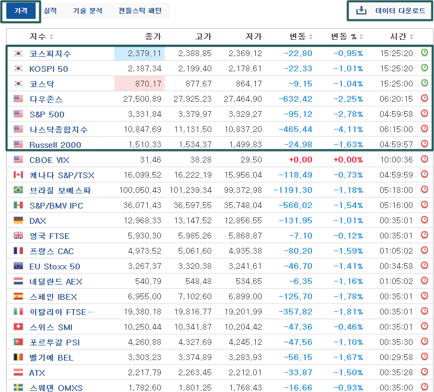
Task: Click the download icon beside 데이터 다운로드
Action: (x=361, y=11)
